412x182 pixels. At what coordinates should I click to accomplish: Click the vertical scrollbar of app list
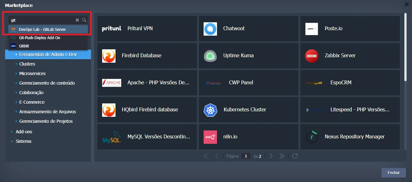[405, 47]
